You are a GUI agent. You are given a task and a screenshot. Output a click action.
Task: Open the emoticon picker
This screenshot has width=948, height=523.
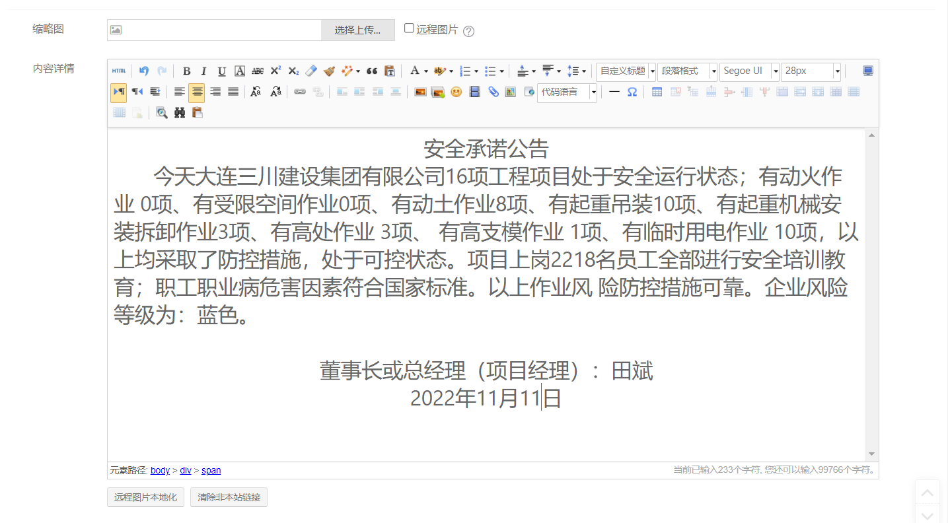tap(456, 92)
